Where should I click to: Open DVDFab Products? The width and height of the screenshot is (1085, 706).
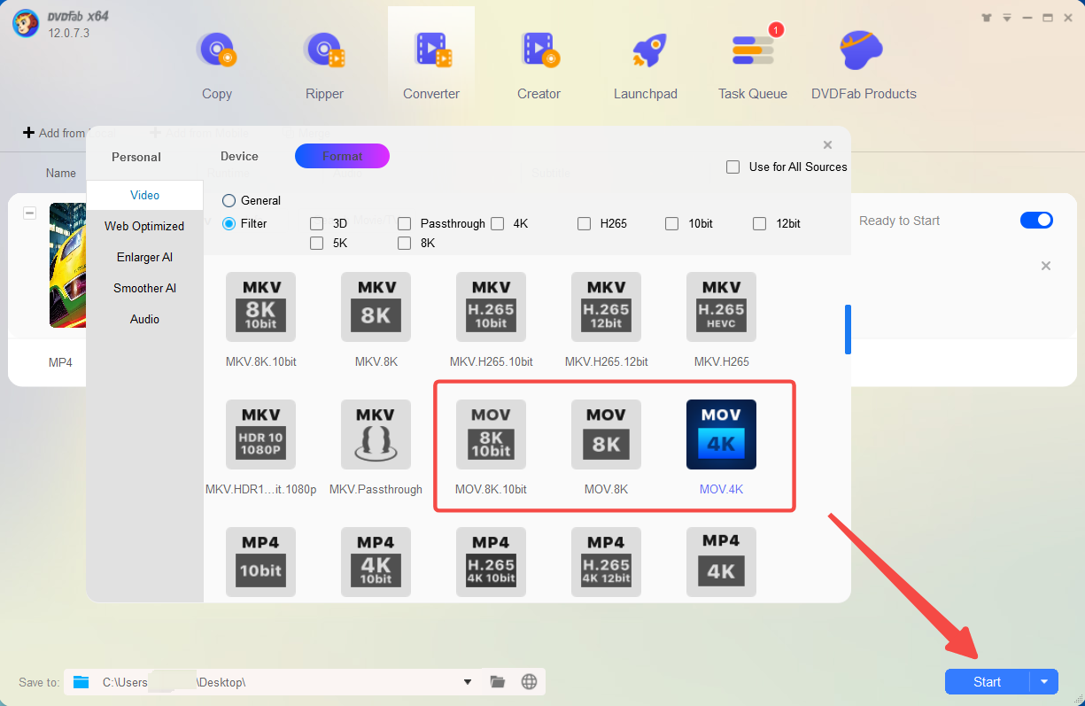[864, 64]
